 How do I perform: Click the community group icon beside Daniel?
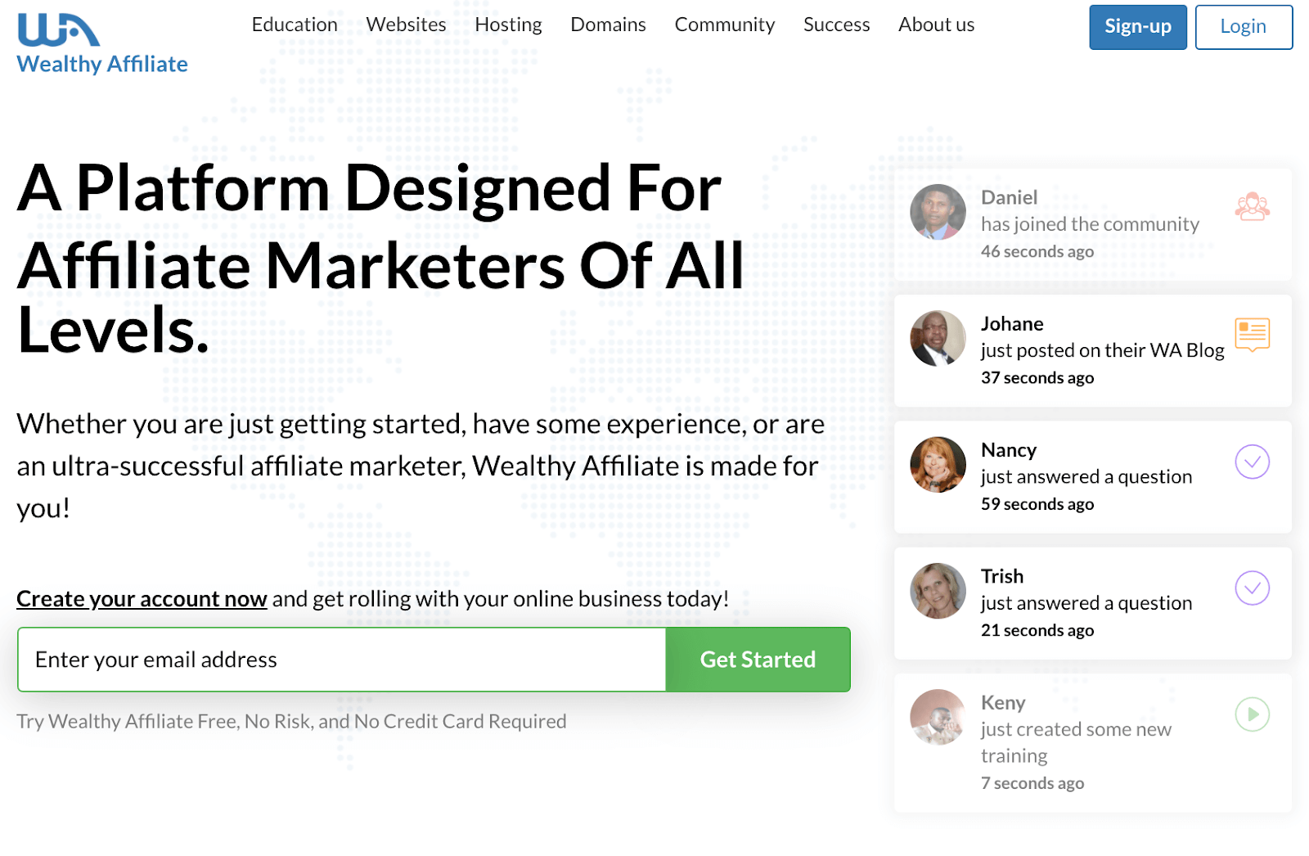coord(1252,207)
